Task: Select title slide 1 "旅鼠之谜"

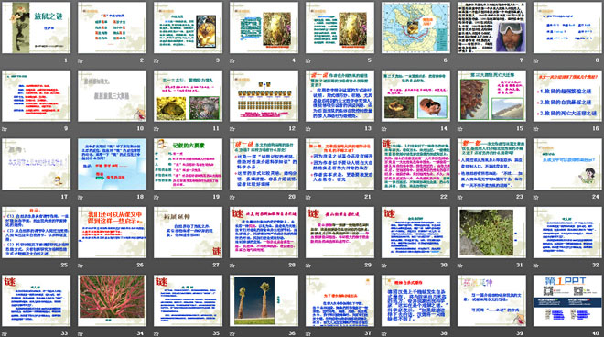Action: point(37,27)
